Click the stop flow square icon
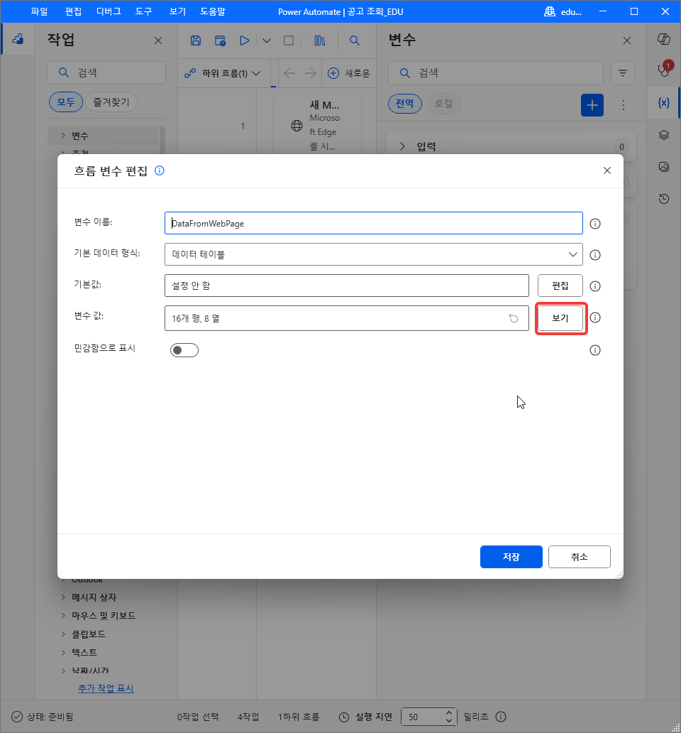The height and width of the screenshot is (733, 681). pyautogui.click(x=289, y=40)
